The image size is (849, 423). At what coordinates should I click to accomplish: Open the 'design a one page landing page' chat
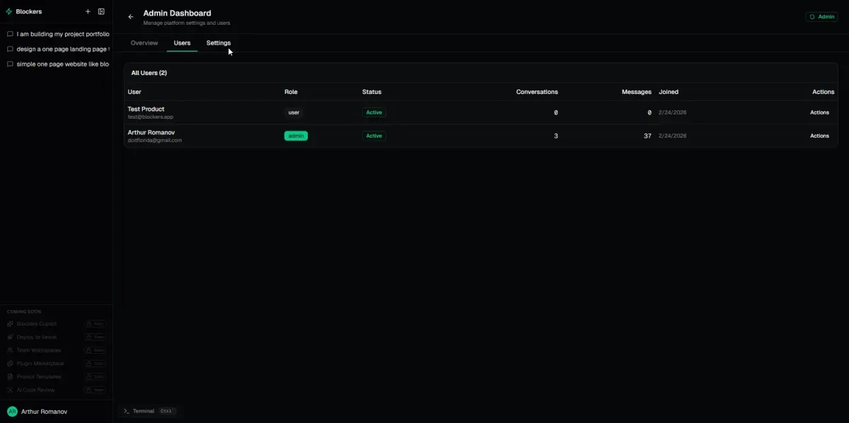pyautogui.click(x=62, y=49)
